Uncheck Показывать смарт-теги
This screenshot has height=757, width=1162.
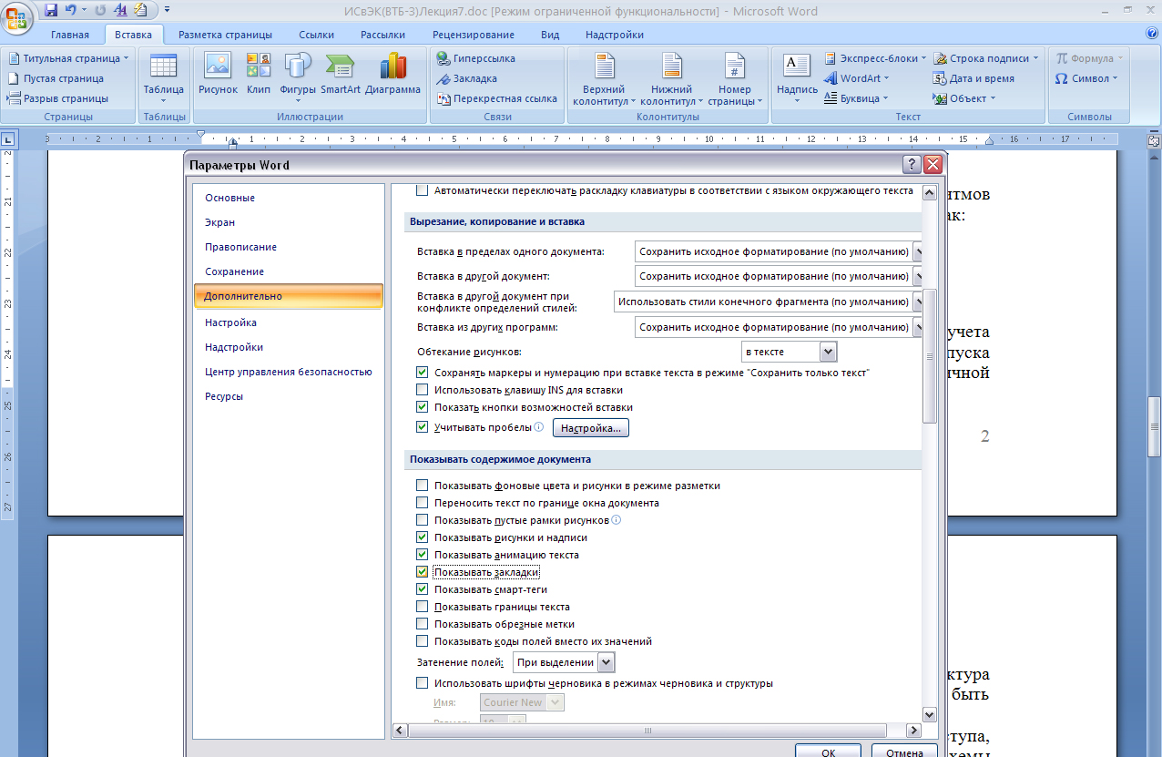click(422, 589)
